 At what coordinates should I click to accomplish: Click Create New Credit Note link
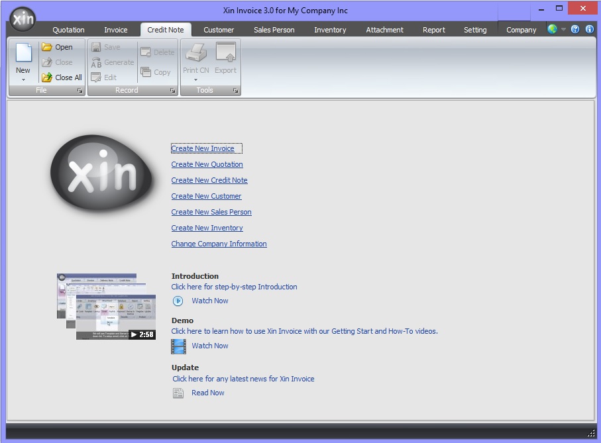(x=209, y=180)
